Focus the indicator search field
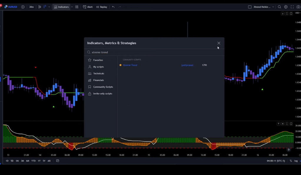 (154, 52)
